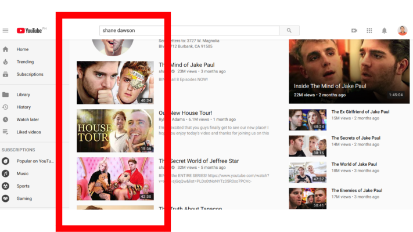Open the House Tour video thumbnail

click(115, 130)
